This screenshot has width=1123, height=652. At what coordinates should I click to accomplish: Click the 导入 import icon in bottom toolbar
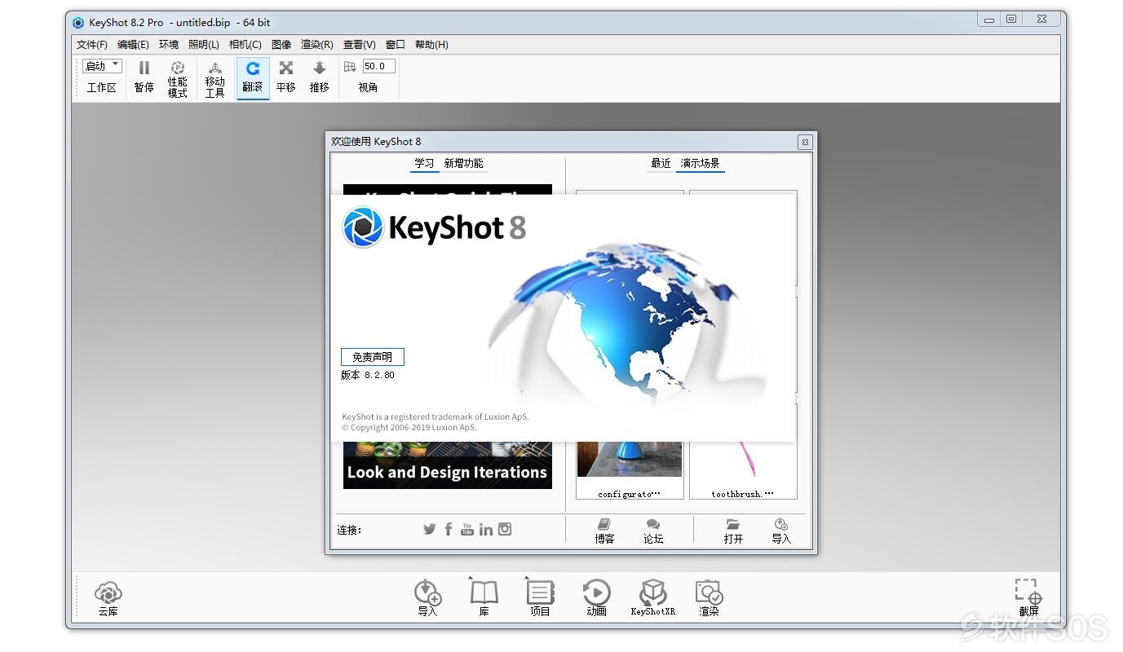(x=427, y=598)
